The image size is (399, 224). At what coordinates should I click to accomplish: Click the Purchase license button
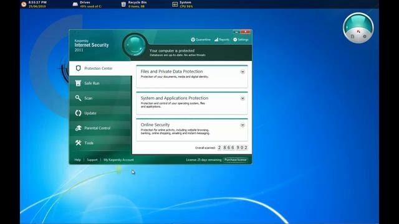(236, 160)
